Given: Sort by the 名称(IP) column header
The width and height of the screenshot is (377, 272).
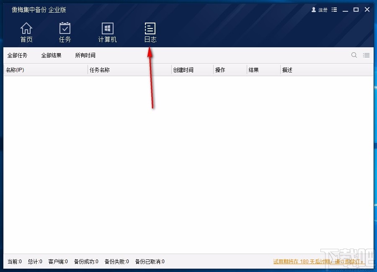Looking at the screenshot, I should tap(15, 69).
